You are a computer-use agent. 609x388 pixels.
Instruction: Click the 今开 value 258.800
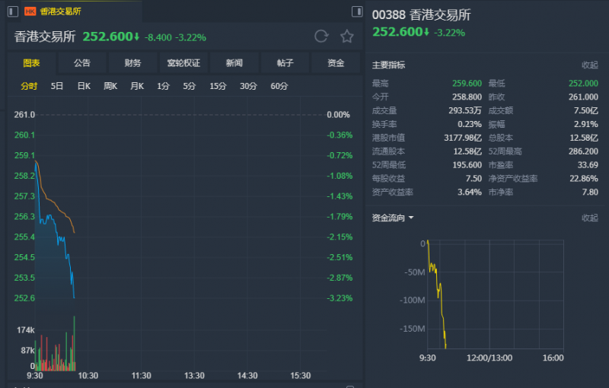coord(467,97)
